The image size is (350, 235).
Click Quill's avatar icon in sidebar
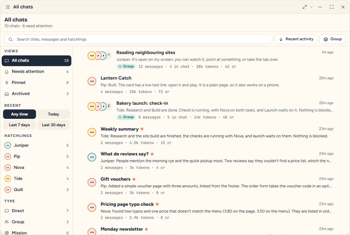[x=8, y=190]
